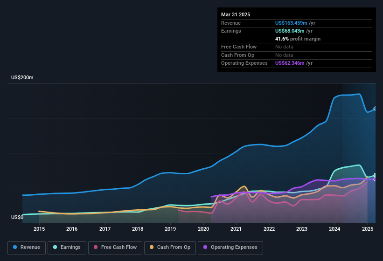Toggle the Free Cash Flow legend button
Image resolution: width=383 pixels, height=261 pixels.
pos(115,247)
